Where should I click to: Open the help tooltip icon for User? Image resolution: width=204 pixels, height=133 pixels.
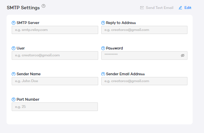coord(13,48)
